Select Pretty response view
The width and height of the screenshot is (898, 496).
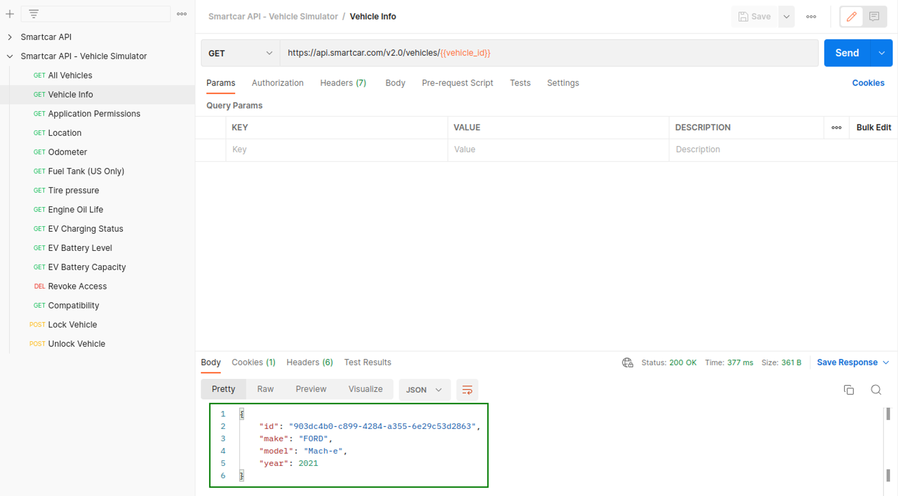pos(223,389)
